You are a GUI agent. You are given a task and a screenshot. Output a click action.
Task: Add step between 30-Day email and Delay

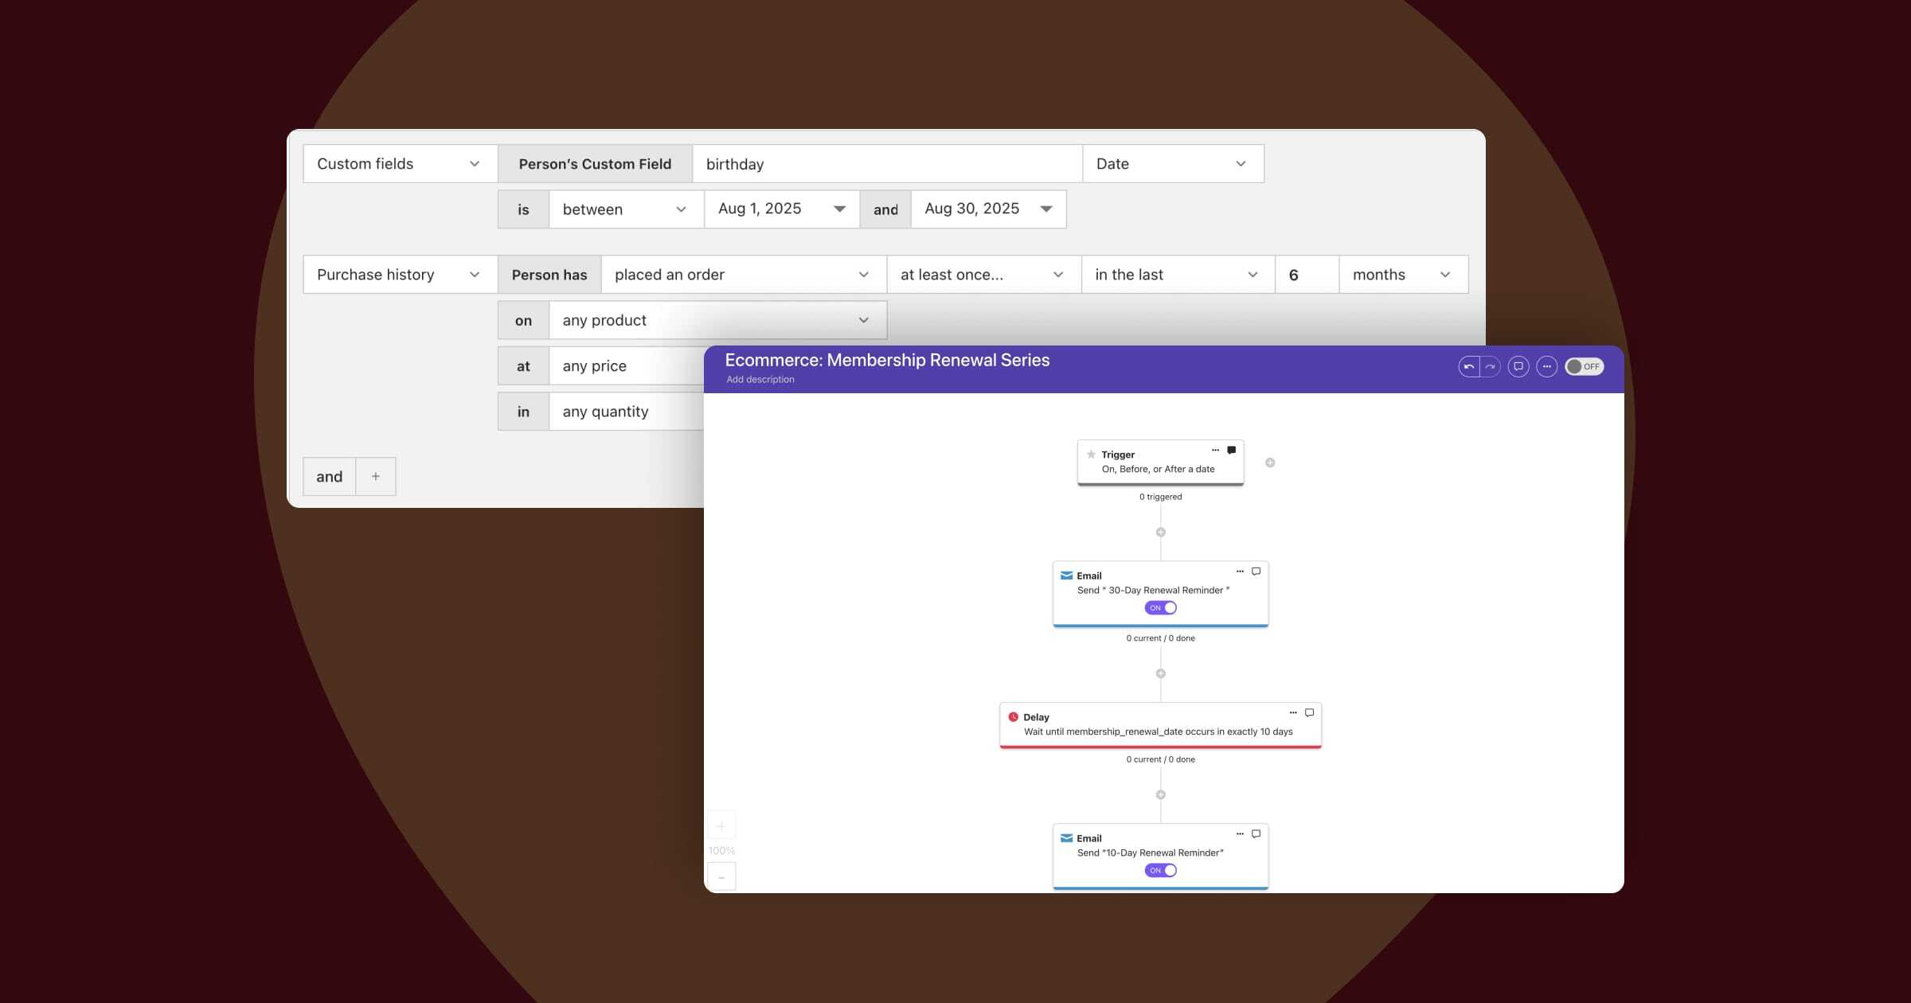(x=1161, y=673)
